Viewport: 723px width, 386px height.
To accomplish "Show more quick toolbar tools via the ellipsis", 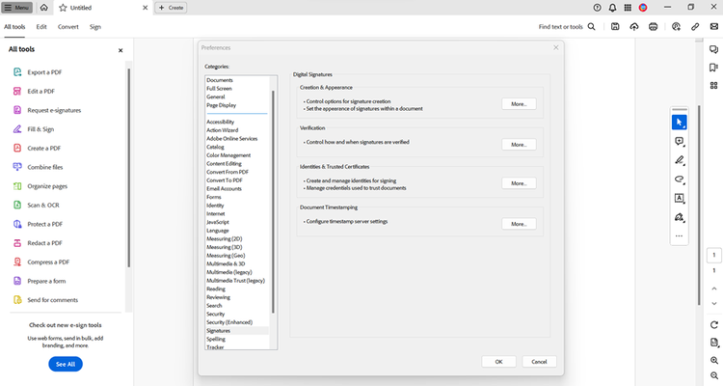I will point(680,235).
